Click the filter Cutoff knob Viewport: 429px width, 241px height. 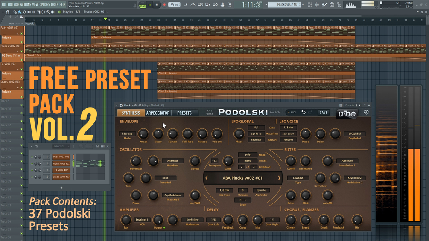point(291,161)
